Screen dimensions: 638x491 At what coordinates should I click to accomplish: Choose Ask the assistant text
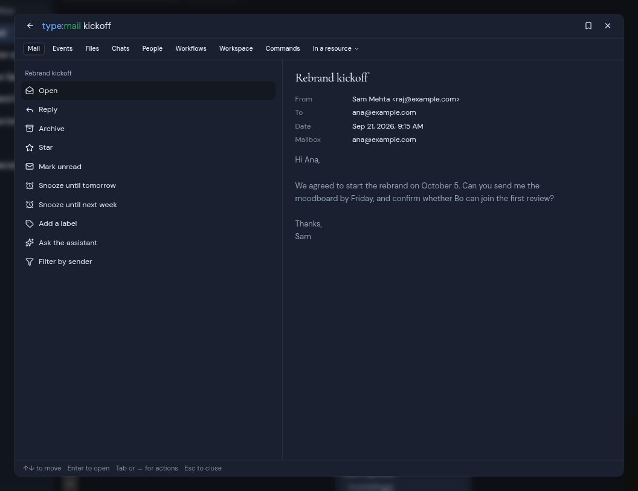tap(68, 243)
